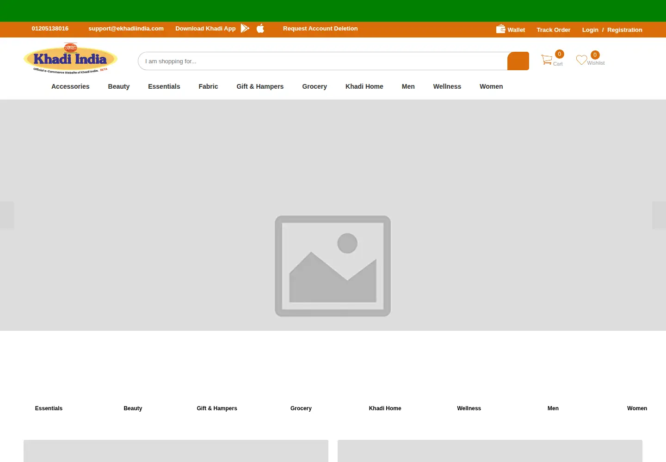Screen dimensions: 666x462
Task: Click the Khadi India logo
Action: tap(70, 59)
